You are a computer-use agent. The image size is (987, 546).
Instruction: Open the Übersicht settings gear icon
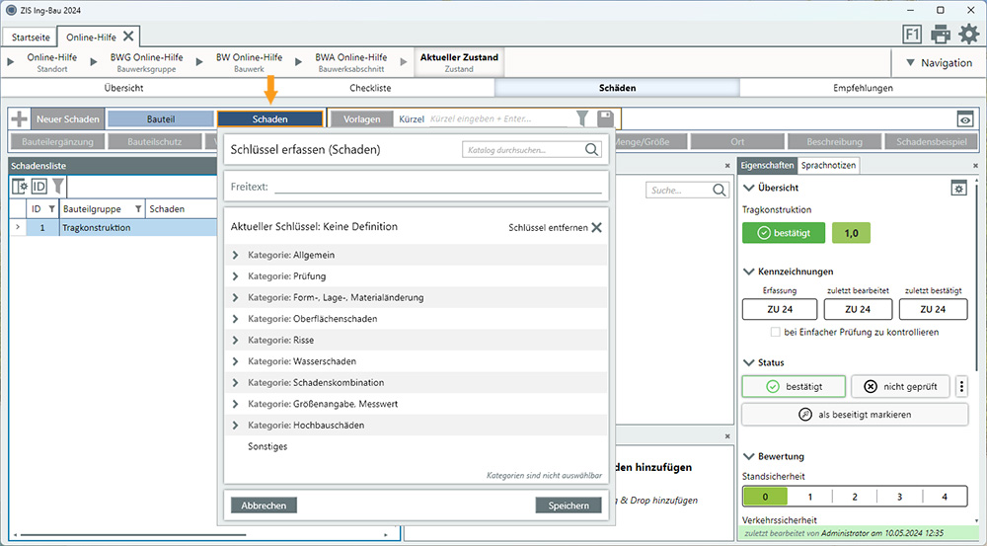pyautogui.click(x=958, y=188)
